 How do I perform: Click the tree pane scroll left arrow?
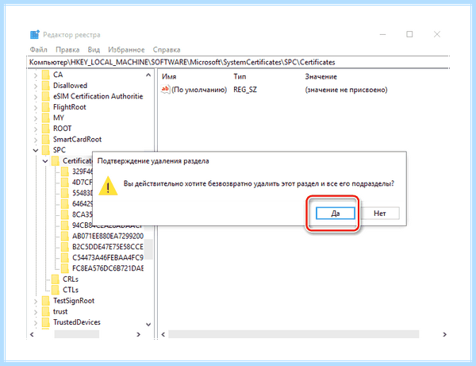[x=32, y=334]
